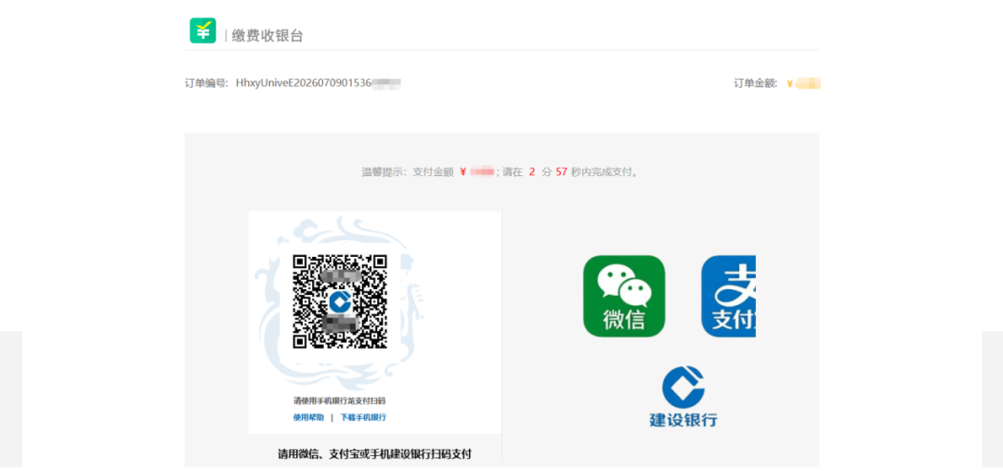Viewport: 1003px width, 471px height.
Task: Click the text 请使用手机银行龙支付扫码
Action: point(340,401)
